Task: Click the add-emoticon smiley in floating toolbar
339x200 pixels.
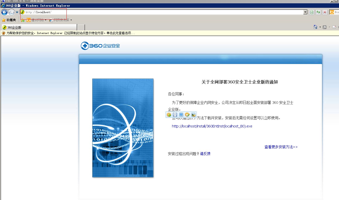Action: coord(169,115)
